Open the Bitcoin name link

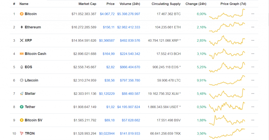(x=31, y=14)
